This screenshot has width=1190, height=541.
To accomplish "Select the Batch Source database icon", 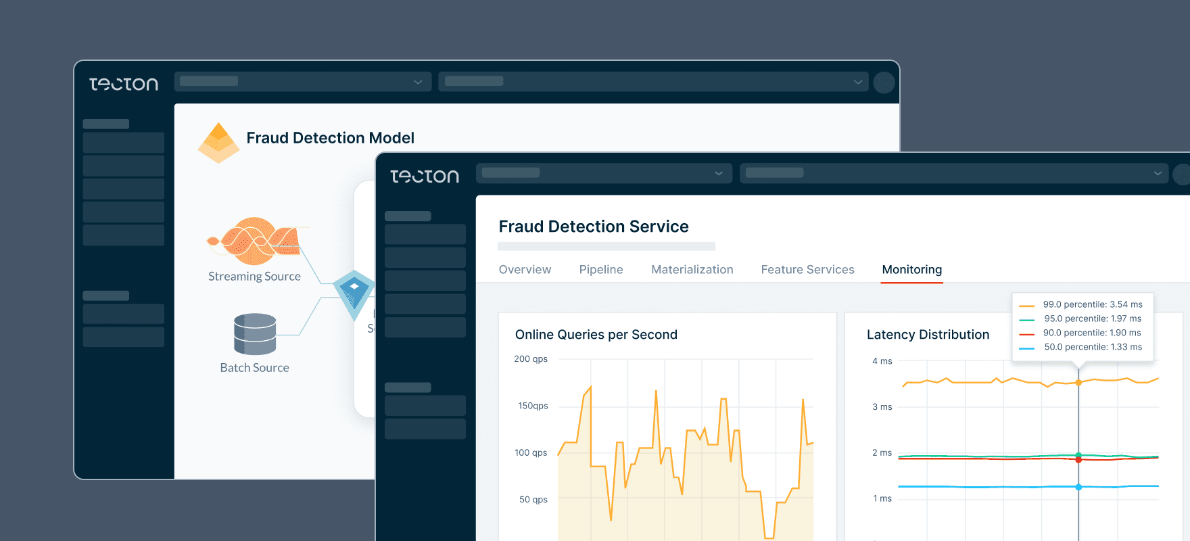I will pos(255,334).
